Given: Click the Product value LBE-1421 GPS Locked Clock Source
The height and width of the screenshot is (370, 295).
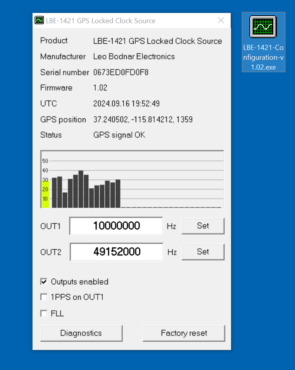Looking at the screenshot, I should (x=158, y=41).
